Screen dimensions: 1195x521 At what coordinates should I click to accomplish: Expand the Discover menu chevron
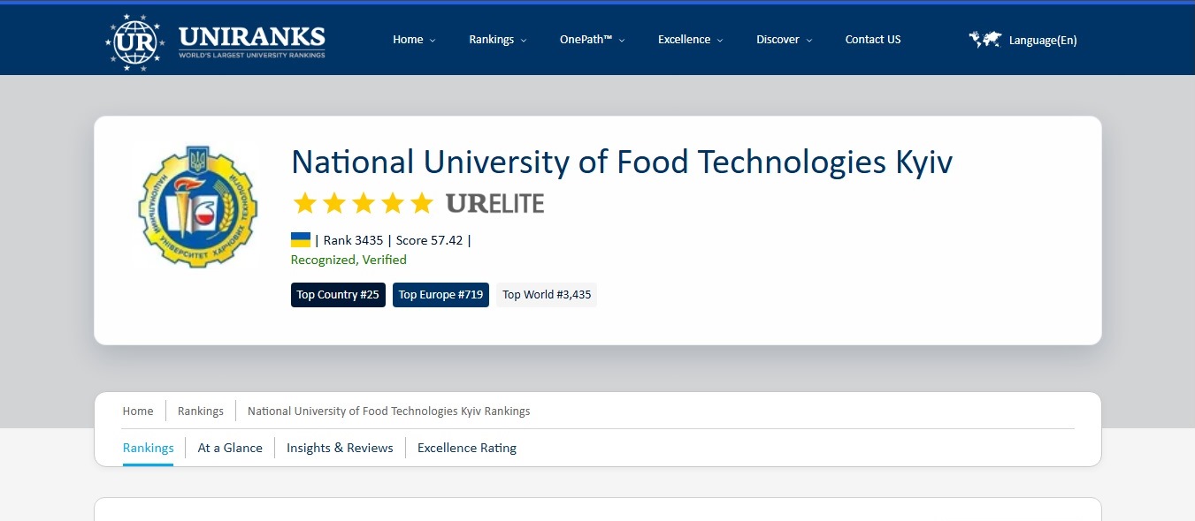(x=808, y=41)
